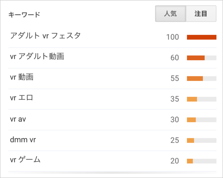Switch to the 注目 tab

pyautogui.click(x=201, y=14)
